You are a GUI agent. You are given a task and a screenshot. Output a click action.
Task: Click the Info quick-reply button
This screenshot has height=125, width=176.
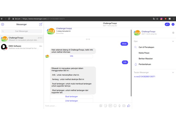click(x=71, y=56)
